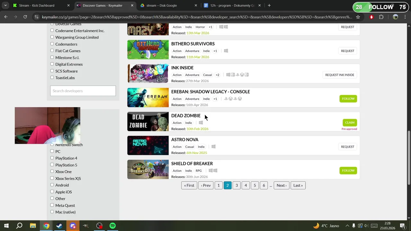Open Chrome three-dot menu
Image resolution: width=411 pixels, height=231 pixels.
tap(405, 17)
